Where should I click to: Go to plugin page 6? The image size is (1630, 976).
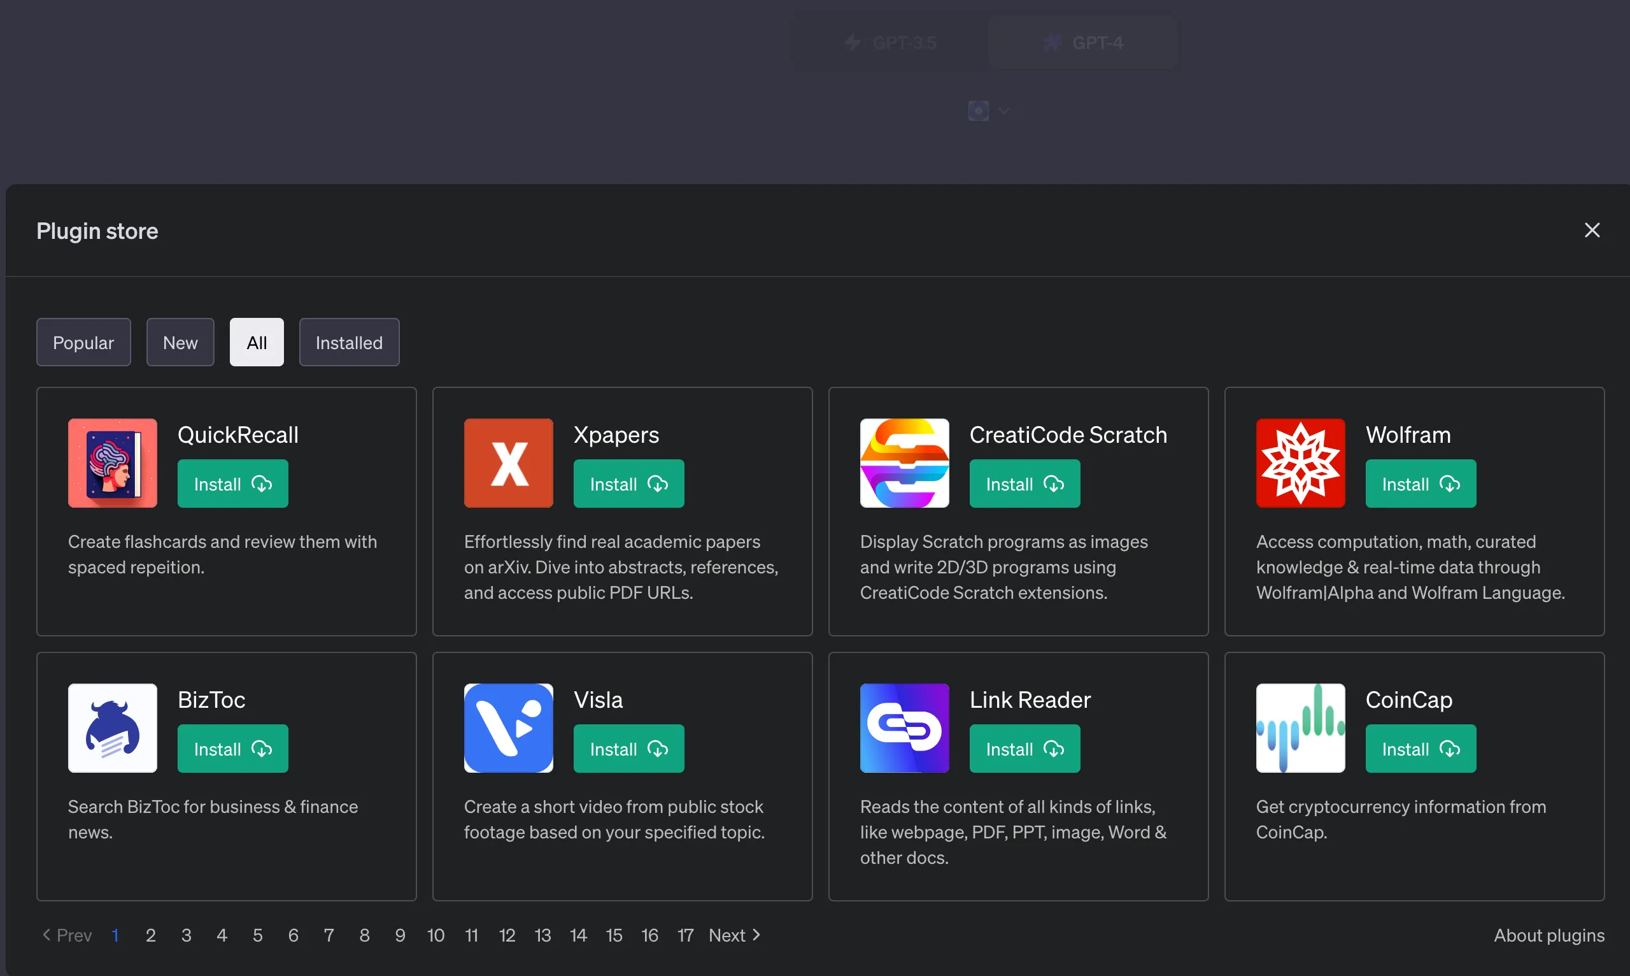click(293, 935)
